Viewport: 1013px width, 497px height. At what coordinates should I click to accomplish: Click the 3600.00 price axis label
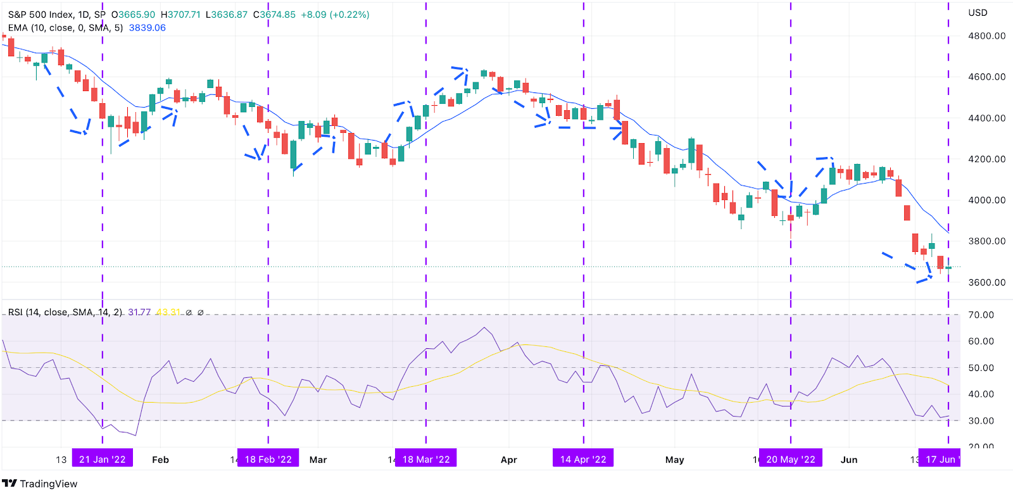987,282
